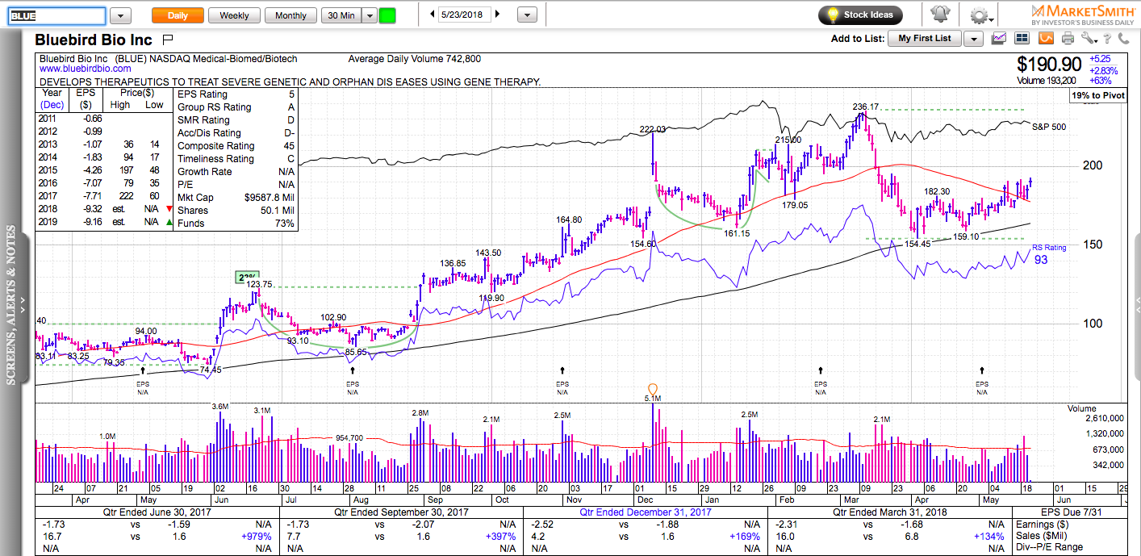This screenshot has height=556, width=1141.
Task: Click the Timeliness Rating row
Action: coord(236,159)
